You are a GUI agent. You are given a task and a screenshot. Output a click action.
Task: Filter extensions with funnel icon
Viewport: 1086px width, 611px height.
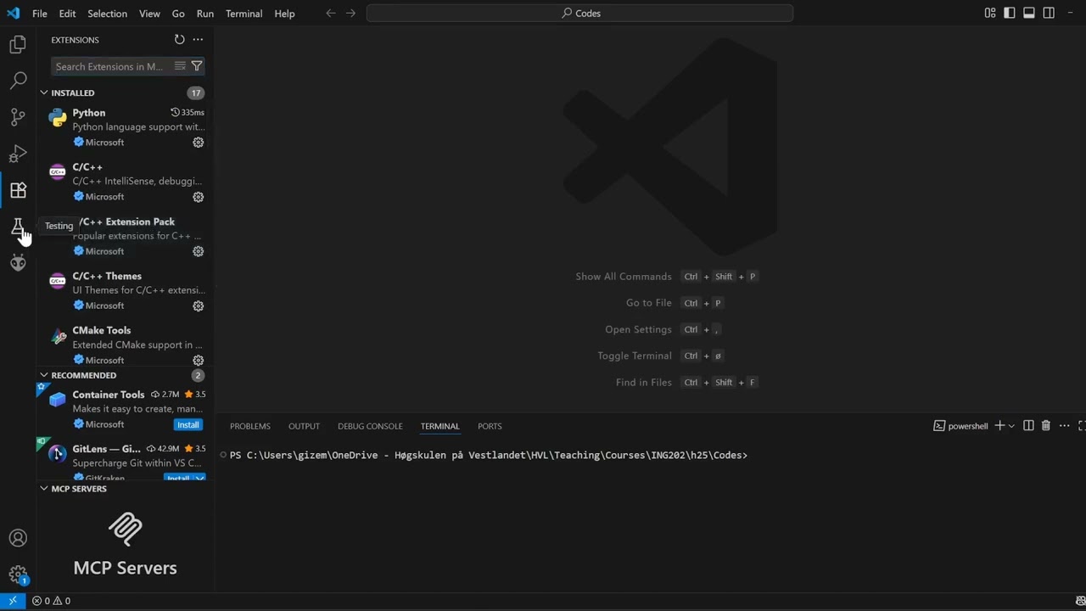196,66
